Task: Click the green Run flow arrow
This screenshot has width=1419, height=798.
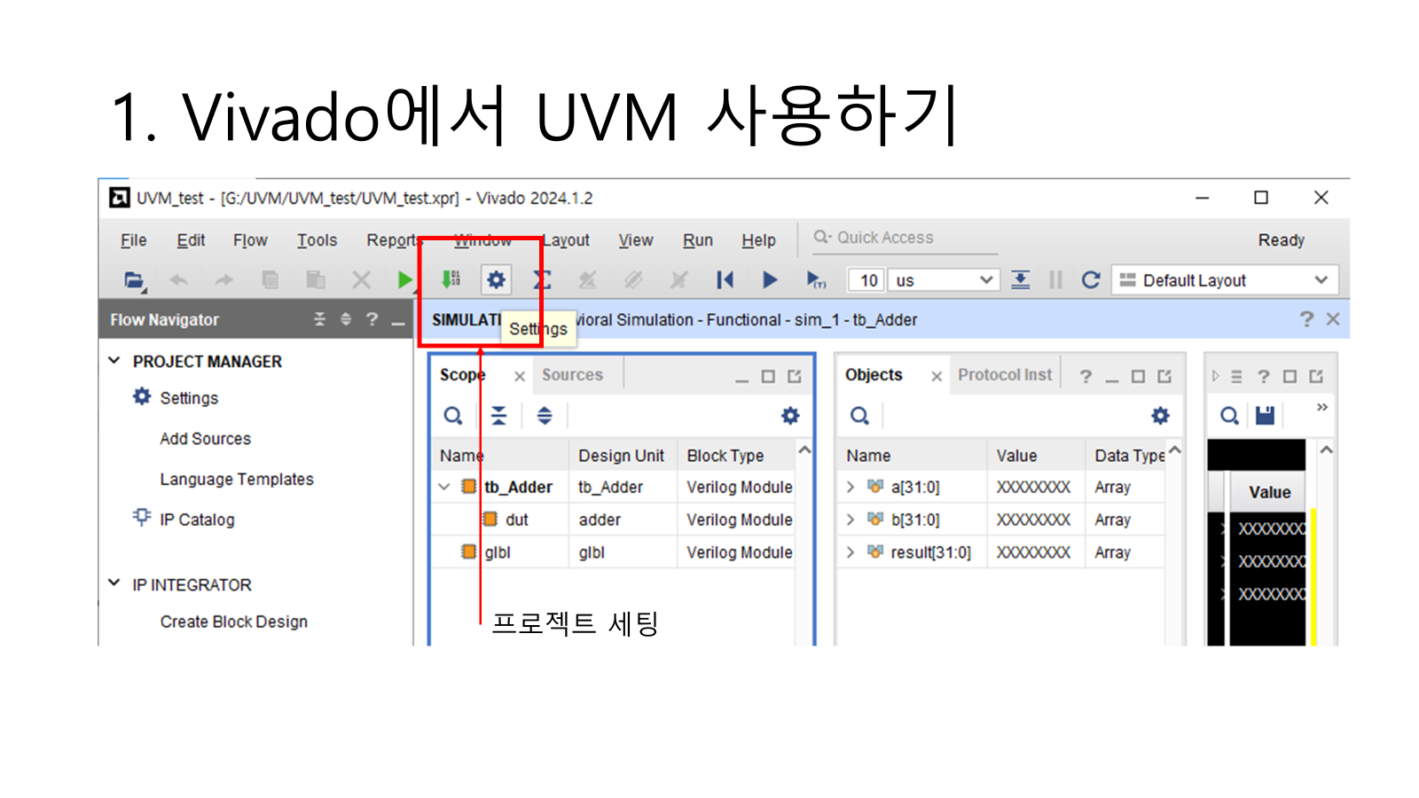Action: 405,280
